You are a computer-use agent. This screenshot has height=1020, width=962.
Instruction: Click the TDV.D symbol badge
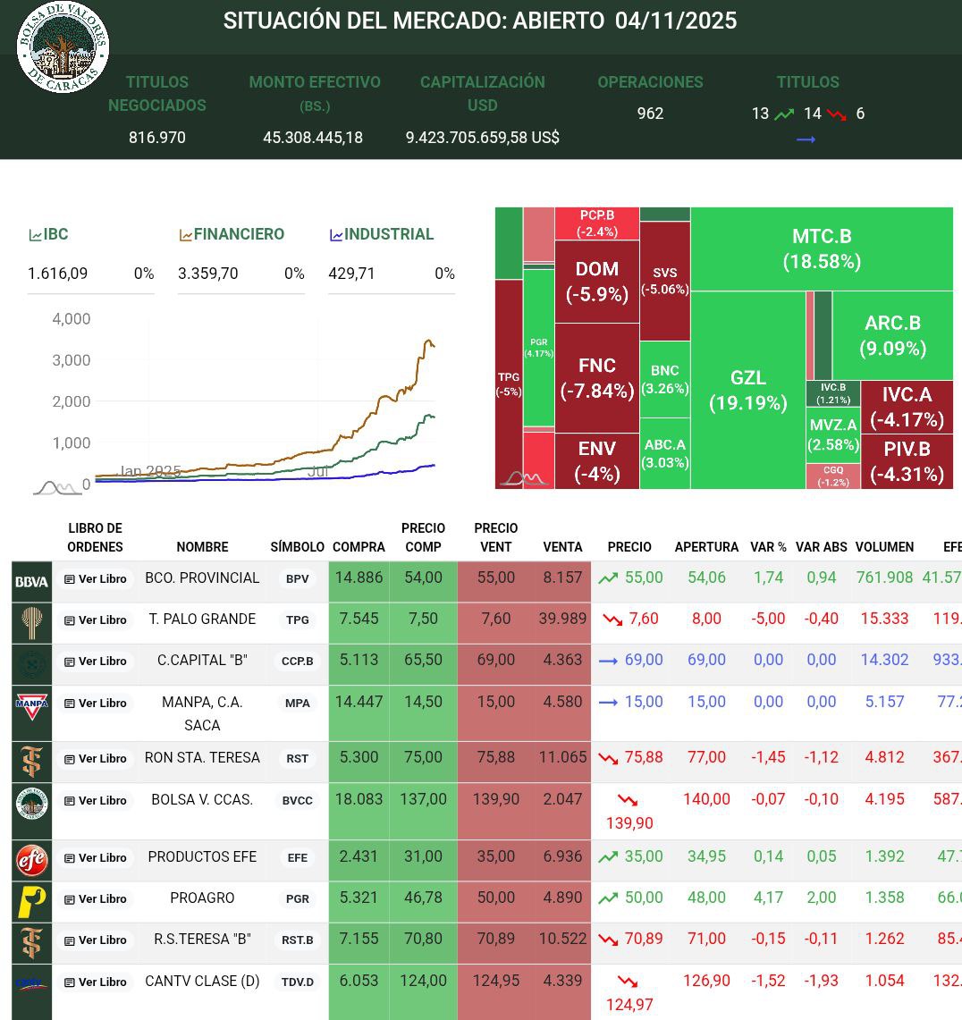pyautogui.click(x=297, y=982)
